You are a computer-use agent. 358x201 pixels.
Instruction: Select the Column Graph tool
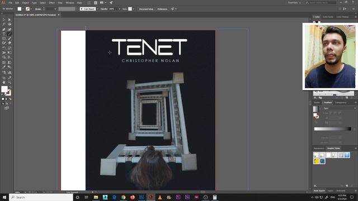coord(10,73)
